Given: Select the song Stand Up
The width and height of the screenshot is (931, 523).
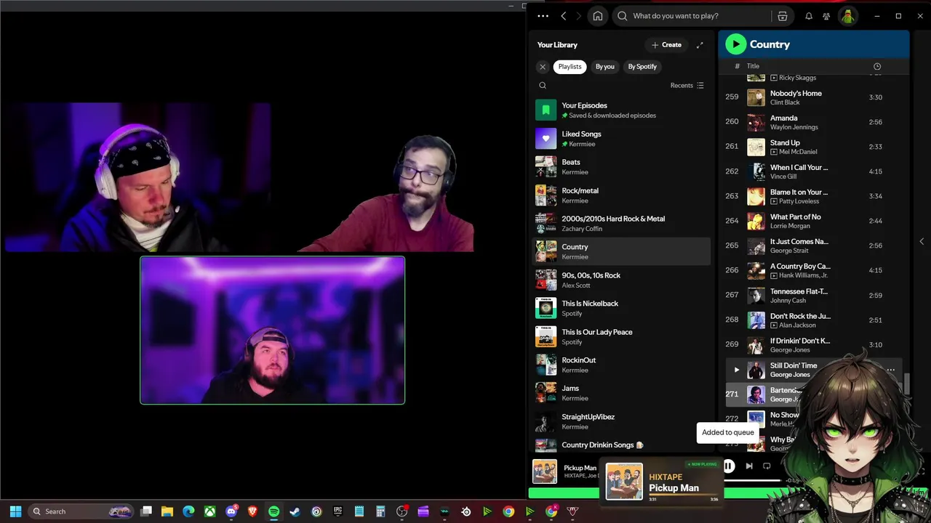Looking at the screenshot, I should click(x=785, y=142).
